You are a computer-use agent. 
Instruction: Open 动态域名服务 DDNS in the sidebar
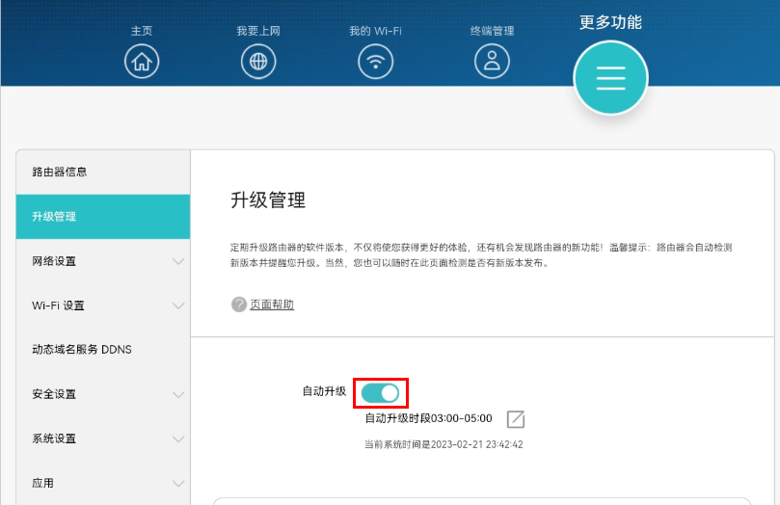[x=82, y=350]
